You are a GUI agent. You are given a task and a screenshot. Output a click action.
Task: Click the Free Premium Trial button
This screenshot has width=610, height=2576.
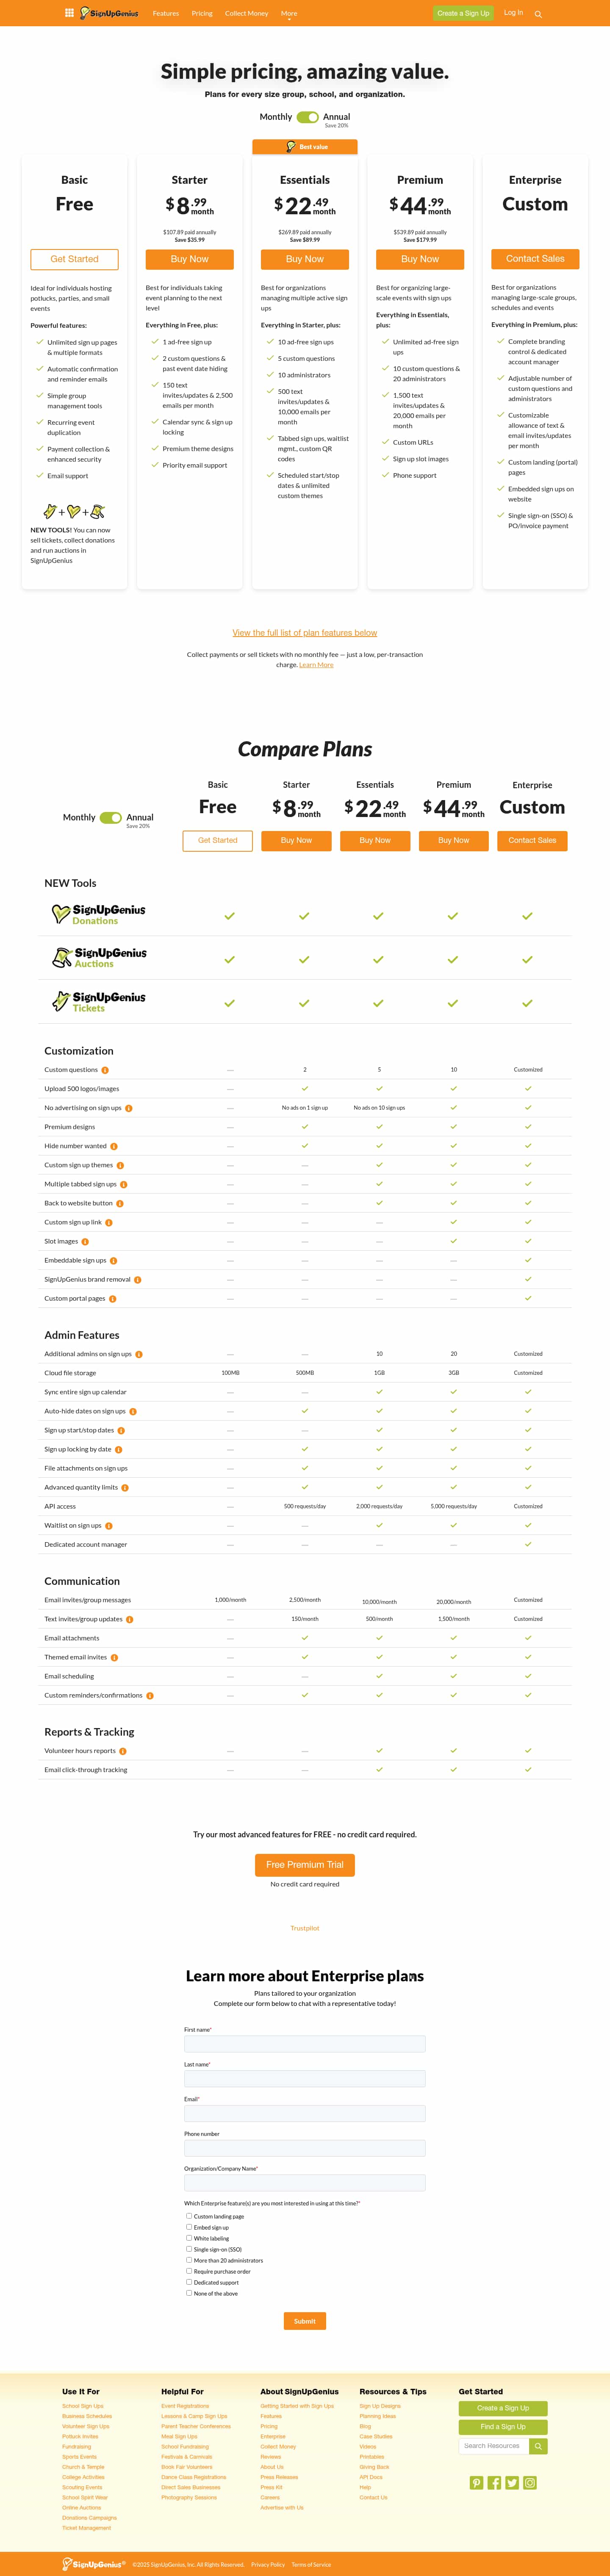click(305, 1864)
